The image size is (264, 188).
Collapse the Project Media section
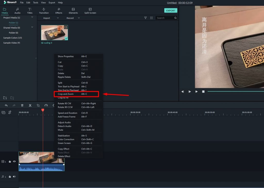[32, 18]
